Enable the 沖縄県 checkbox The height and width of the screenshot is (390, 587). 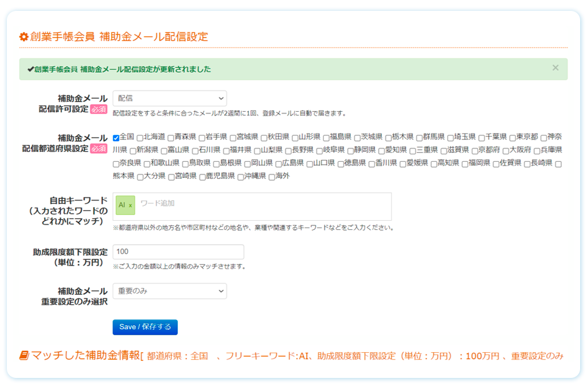(x=241, y=176)
